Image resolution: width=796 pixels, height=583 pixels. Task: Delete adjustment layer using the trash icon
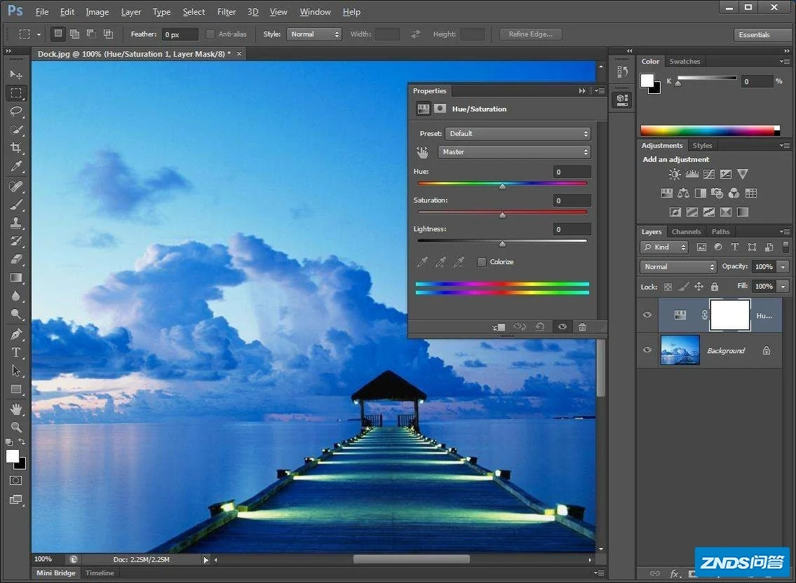[x=582, y=327]
